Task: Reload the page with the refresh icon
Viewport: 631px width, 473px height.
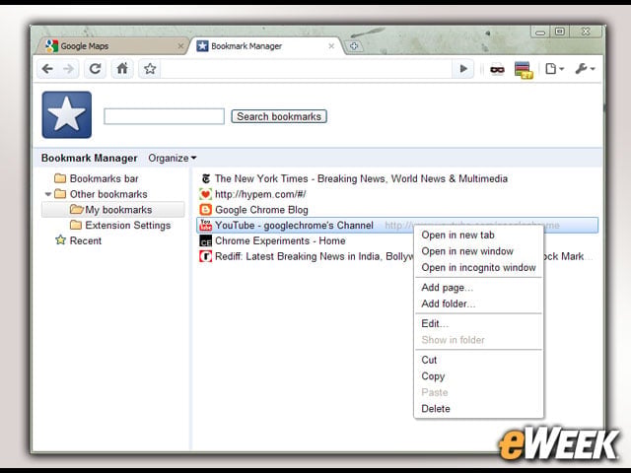Action: coord(95,69)
